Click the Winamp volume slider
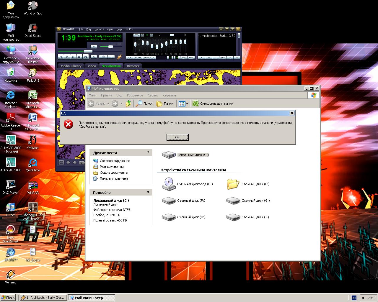 [x=111, y=47]
